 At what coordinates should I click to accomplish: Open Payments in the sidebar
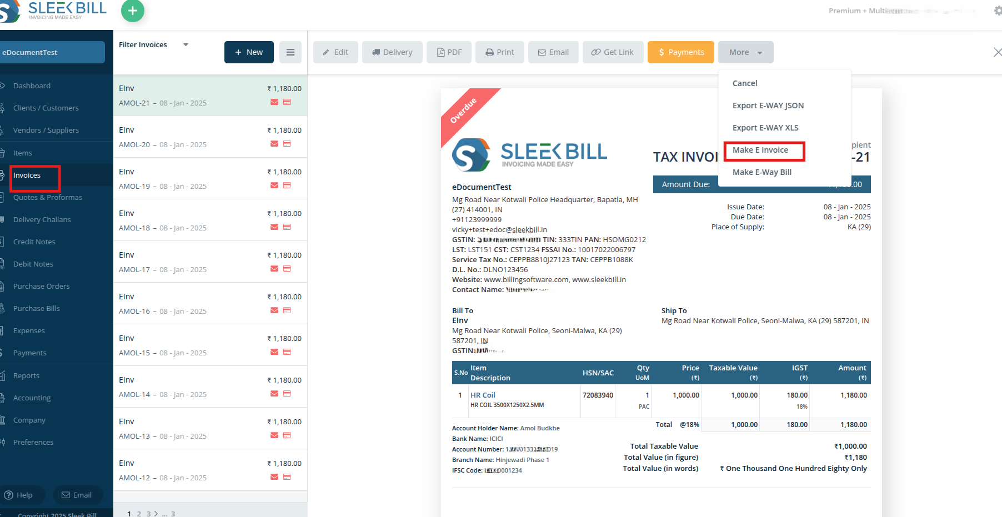pyautogui.click(x=30, y=353)
